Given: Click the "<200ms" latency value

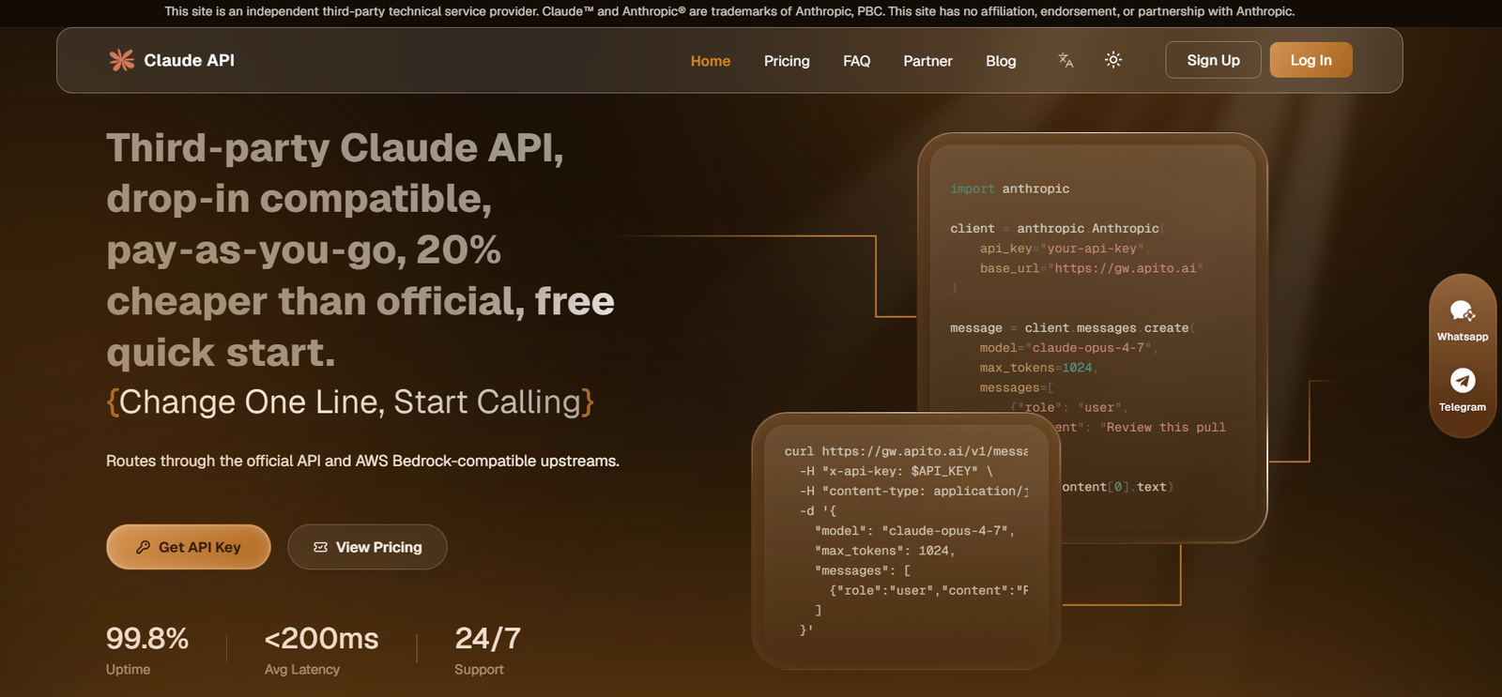Looking at the screenshot, I should point(321,638).
